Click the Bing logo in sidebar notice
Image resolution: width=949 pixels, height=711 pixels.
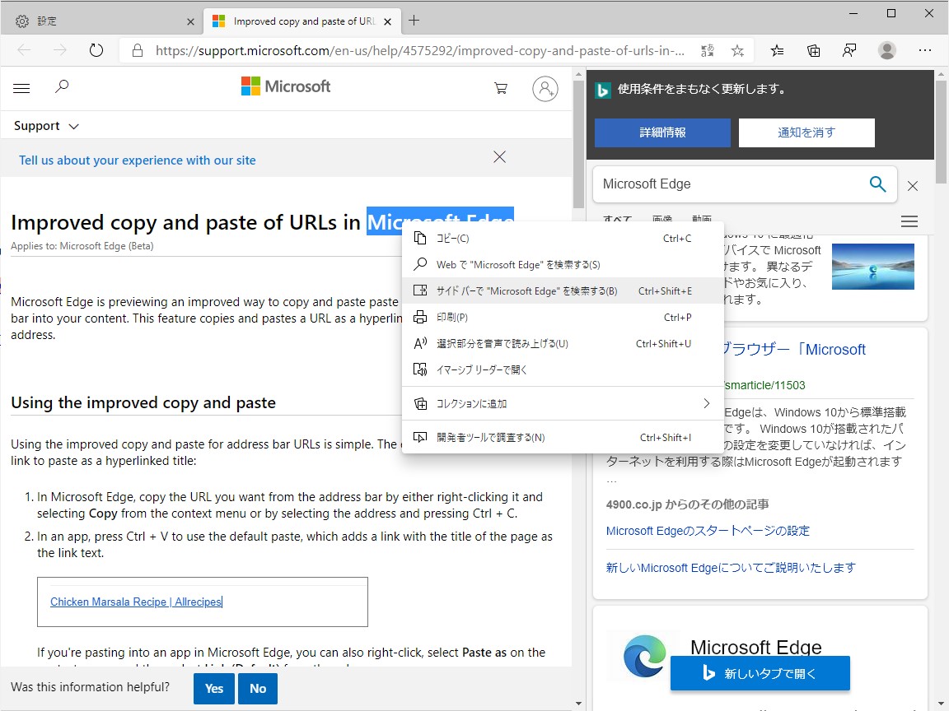pos(603,90)
